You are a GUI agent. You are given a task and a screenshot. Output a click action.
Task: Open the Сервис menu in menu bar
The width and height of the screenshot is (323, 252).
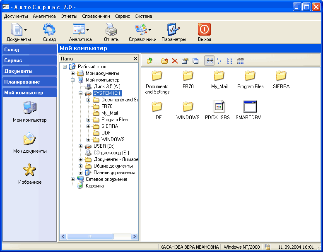(x=122, y=17)
